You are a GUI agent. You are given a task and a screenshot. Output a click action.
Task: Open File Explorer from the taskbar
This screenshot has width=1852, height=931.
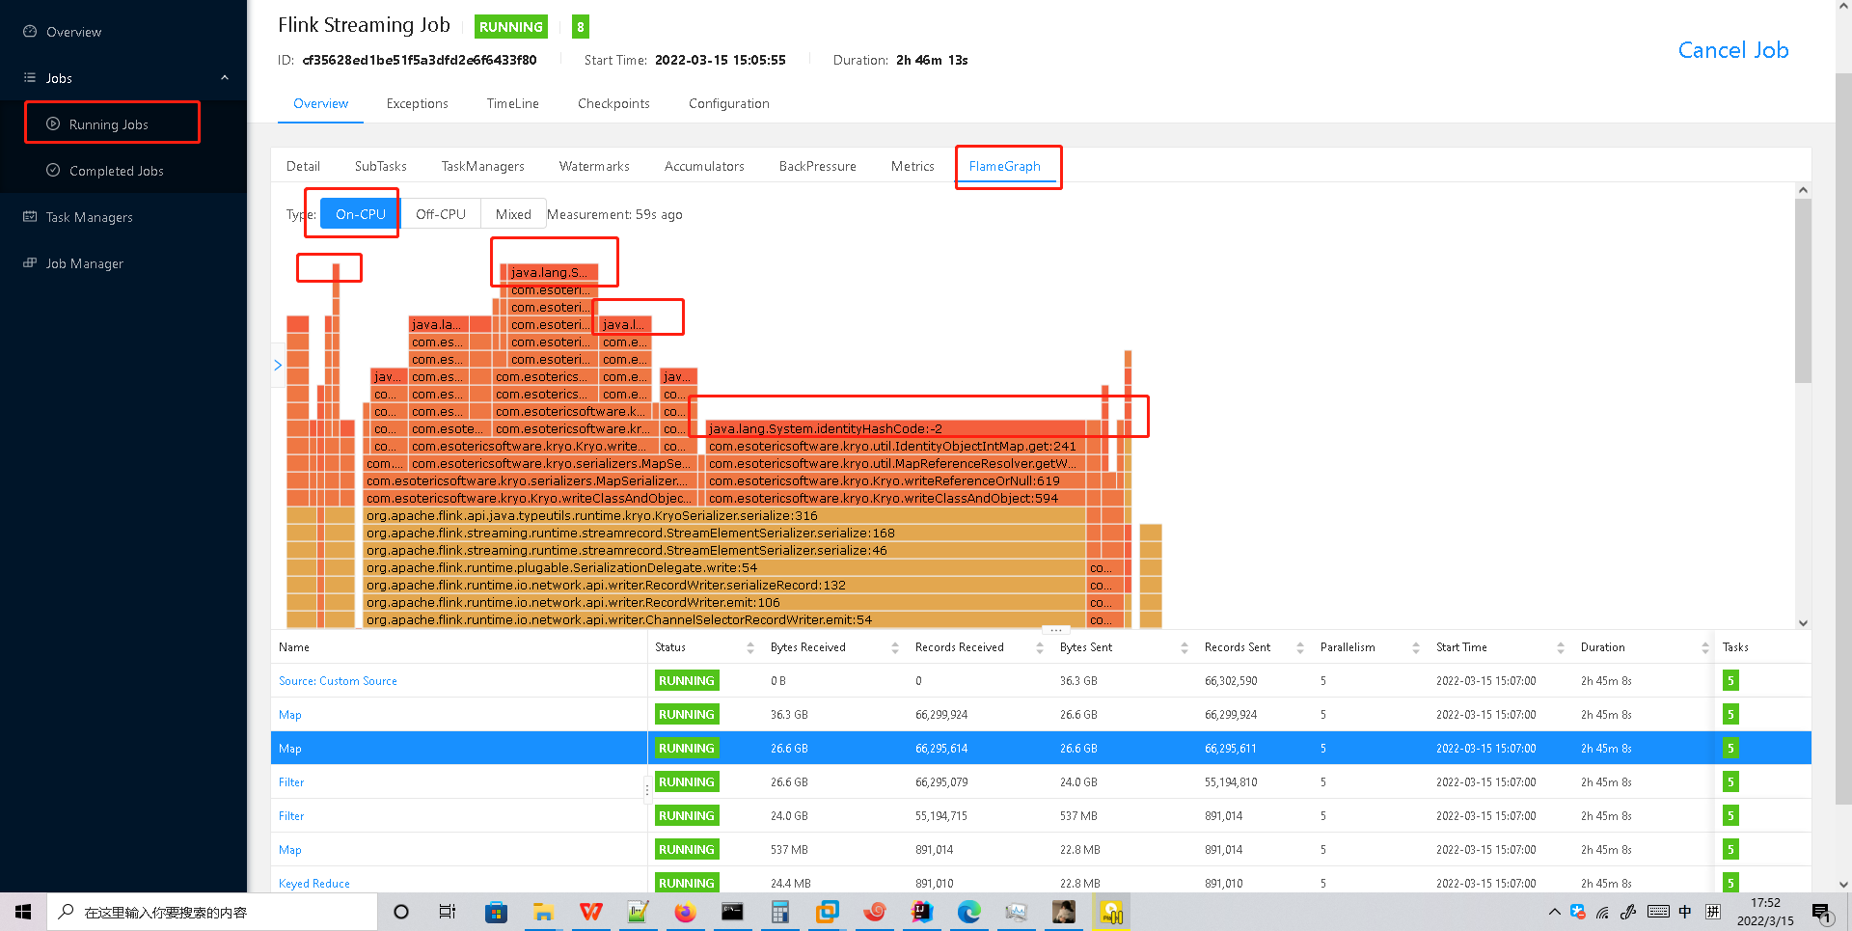543,912
